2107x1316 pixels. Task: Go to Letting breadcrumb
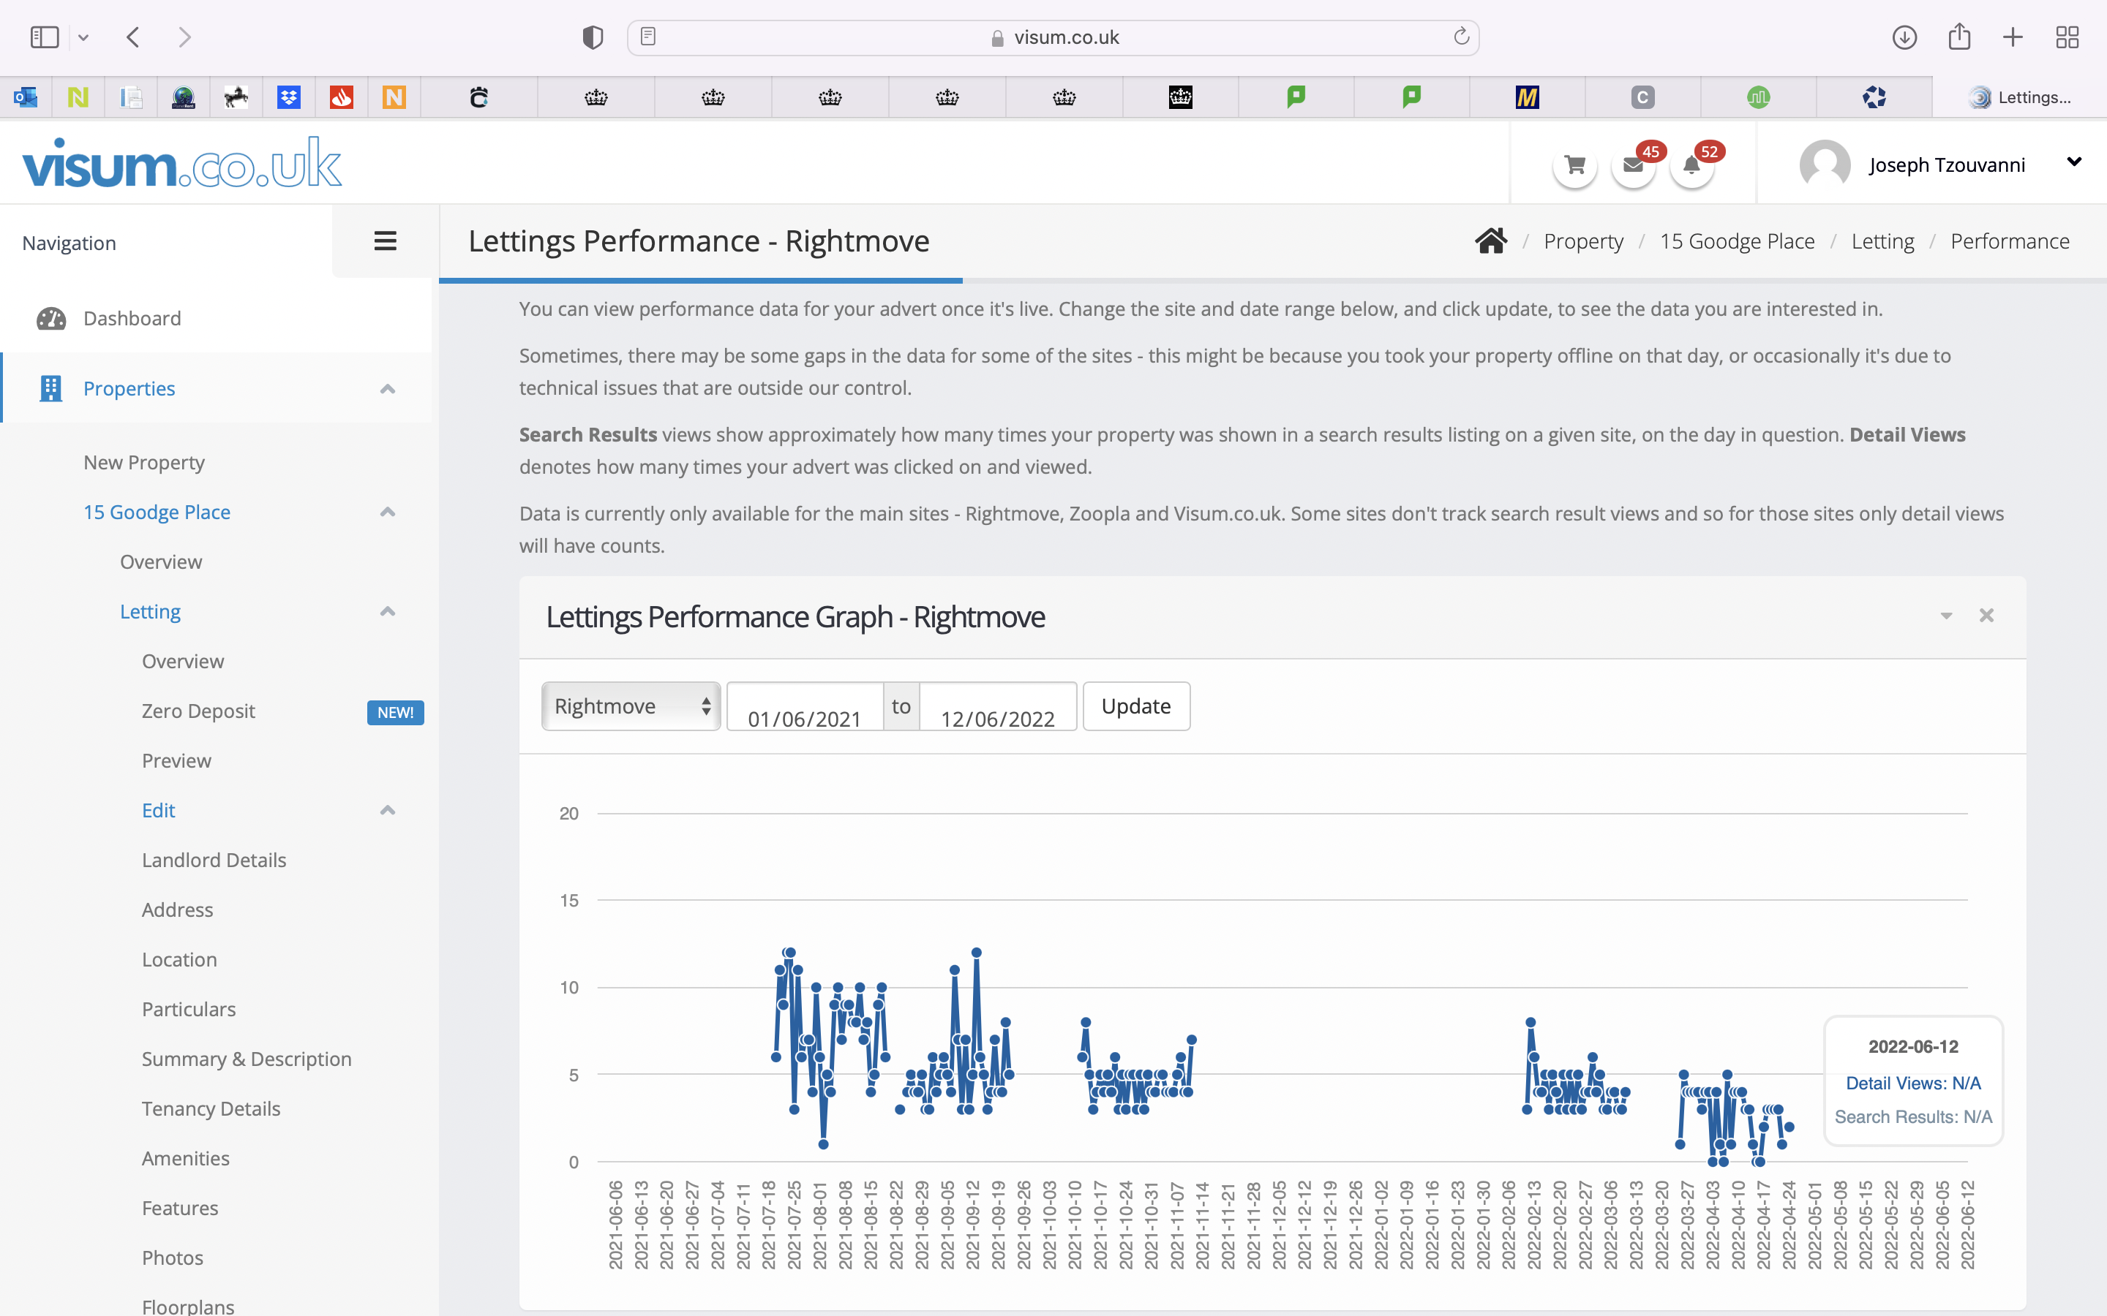coord(1882,241)
